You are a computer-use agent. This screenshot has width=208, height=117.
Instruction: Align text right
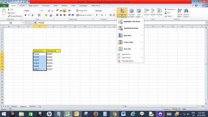(64, 15)
